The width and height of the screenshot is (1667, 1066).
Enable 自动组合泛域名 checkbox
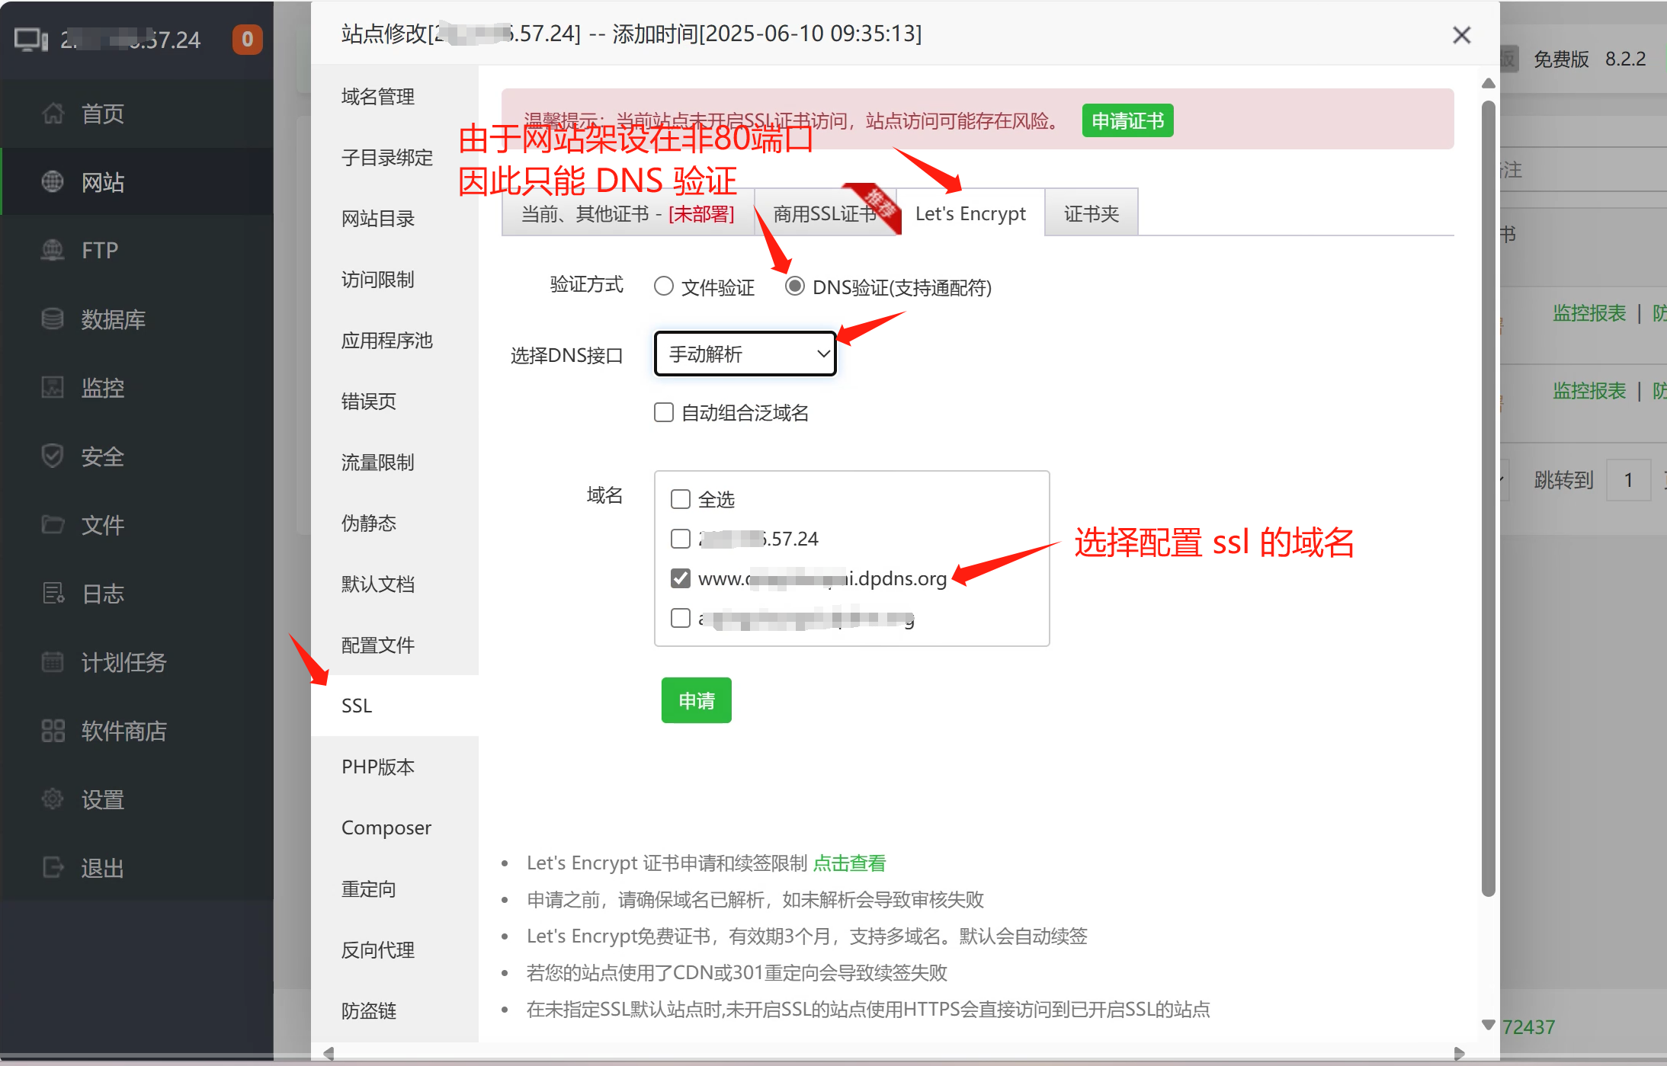point(664,412)
